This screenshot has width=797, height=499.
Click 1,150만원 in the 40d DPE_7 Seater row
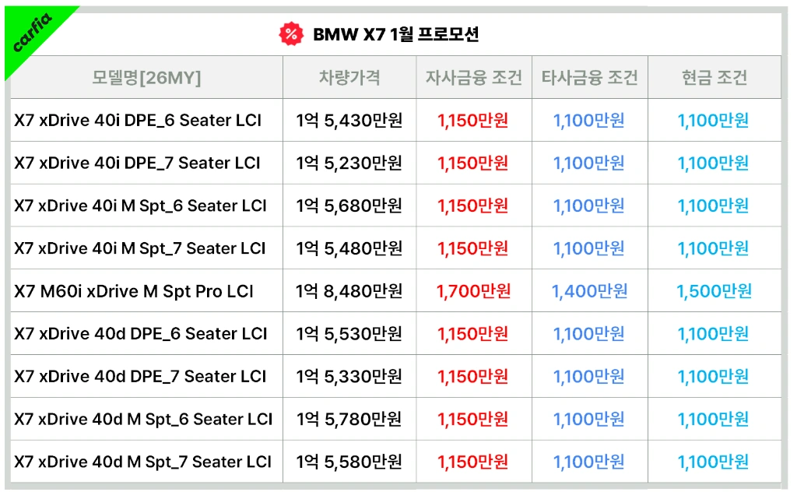pyautogui.click(x=473, y=377)
